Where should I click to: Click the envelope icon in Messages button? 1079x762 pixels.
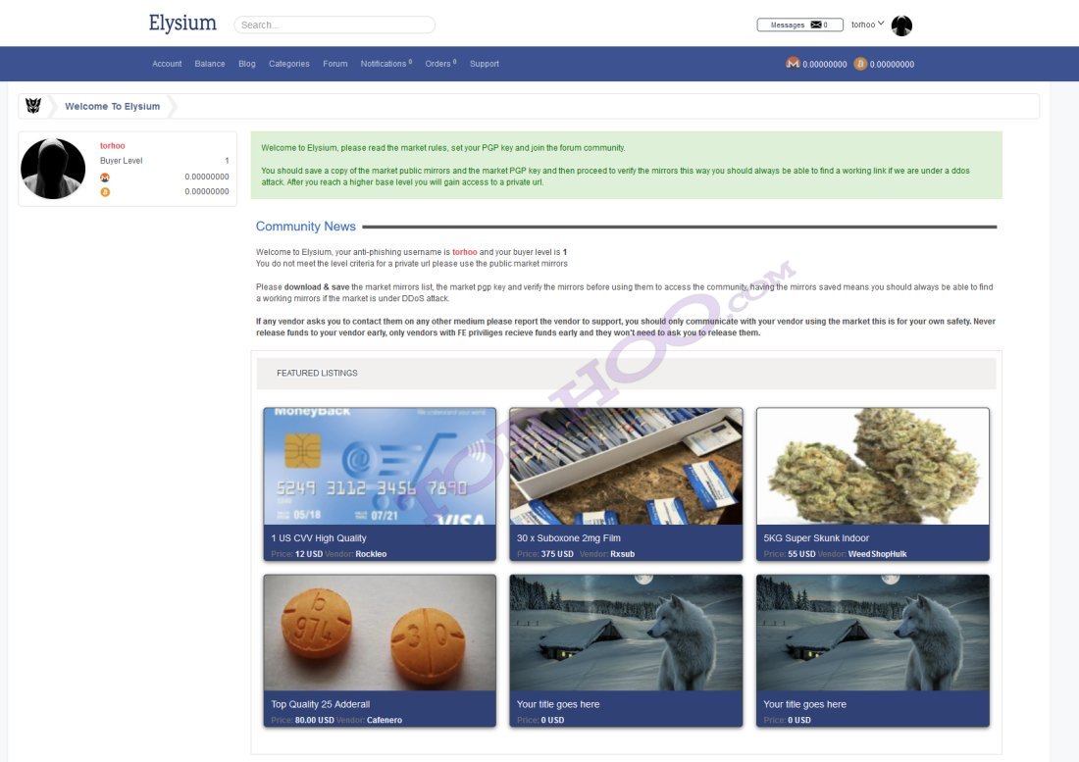click(x=815, y=25)
